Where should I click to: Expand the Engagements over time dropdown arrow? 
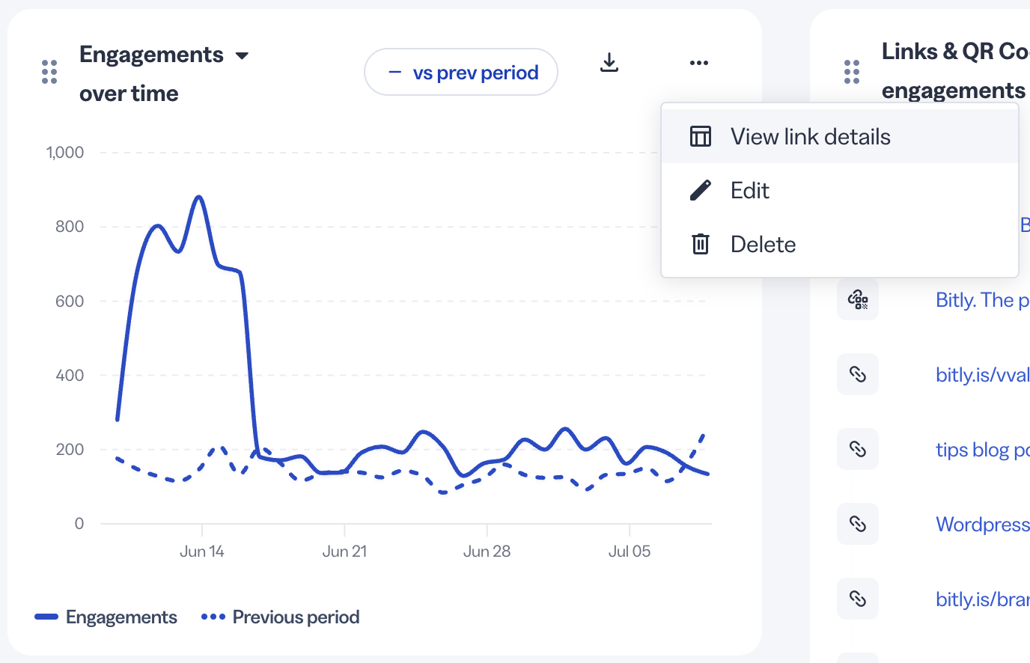point(242,55)
